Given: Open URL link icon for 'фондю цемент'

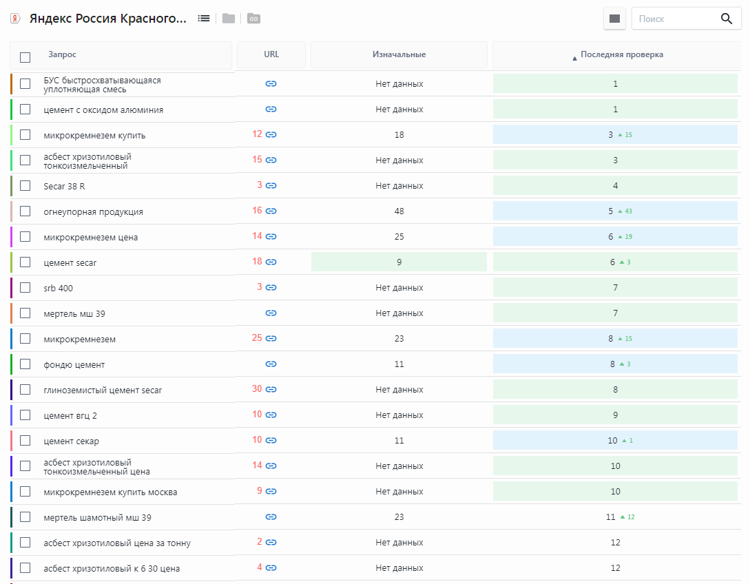Looking at the screenshot, I should pyautogui.click(x=271, y=364).
